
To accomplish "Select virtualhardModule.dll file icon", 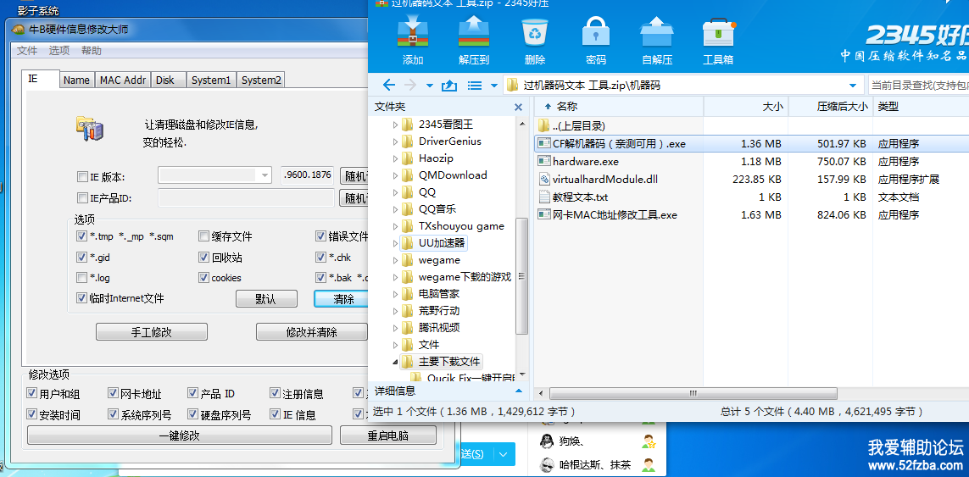I will click(543, 179).
